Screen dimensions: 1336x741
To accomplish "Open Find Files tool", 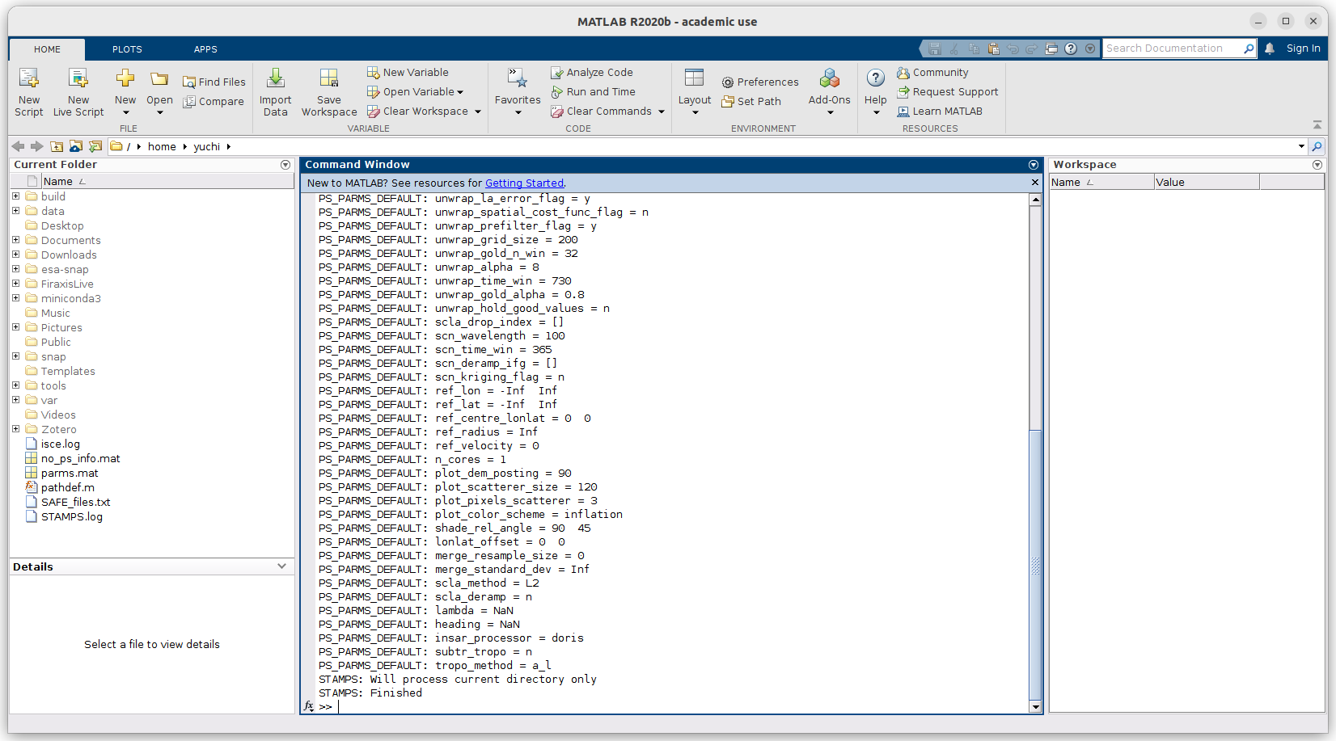I will pos(214,82).
